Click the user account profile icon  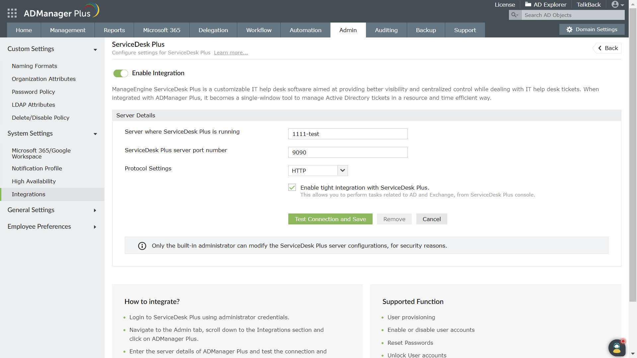point(615,5)
